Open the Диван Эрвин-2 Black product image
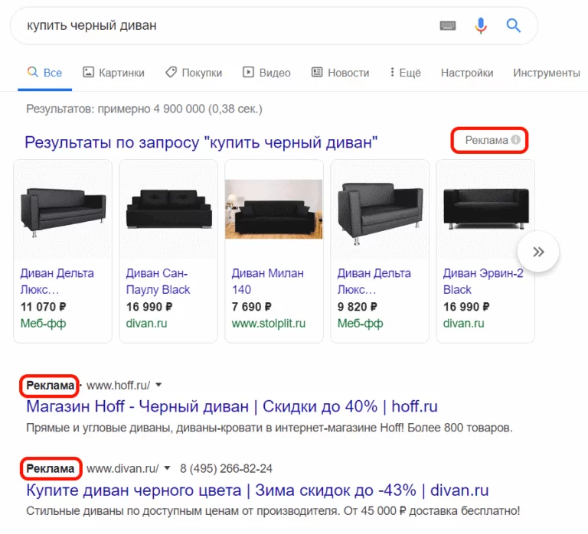Screen dimensions: 588x534 pos(485,209)
